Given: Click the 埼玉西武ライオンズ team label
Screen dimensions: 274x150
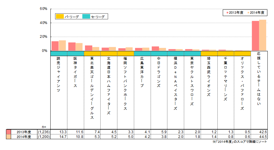Looking at the screenshot, I should point(209,76).
